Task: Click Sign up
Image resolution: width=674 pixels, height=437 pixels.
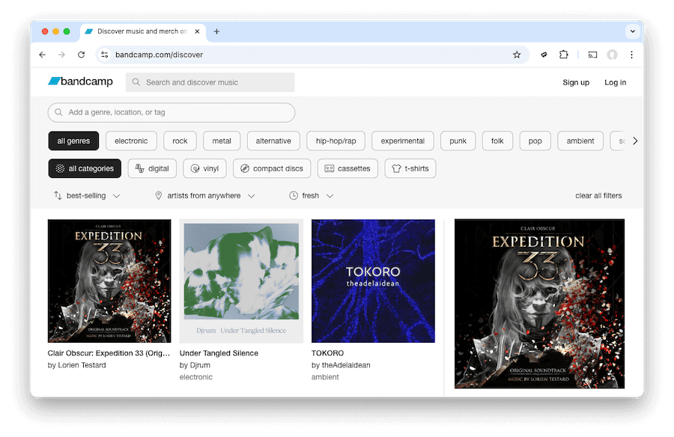Action: coord(576,82)
